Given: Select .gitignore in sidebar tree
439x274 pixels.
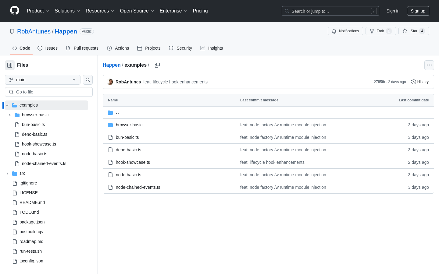Looking at the screenshot, I should point(28,183).
